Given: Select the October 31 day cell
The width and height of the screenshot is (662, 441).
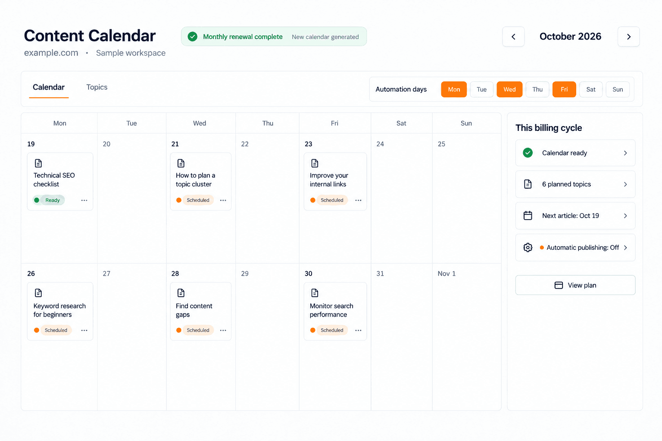Looking at the screenshot, I should pos(402,337).
